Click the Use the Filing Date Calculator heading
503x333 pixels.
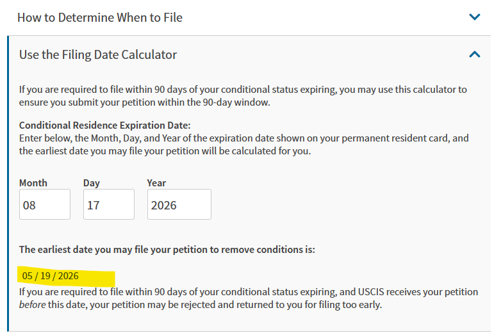(x=98, y=54)
